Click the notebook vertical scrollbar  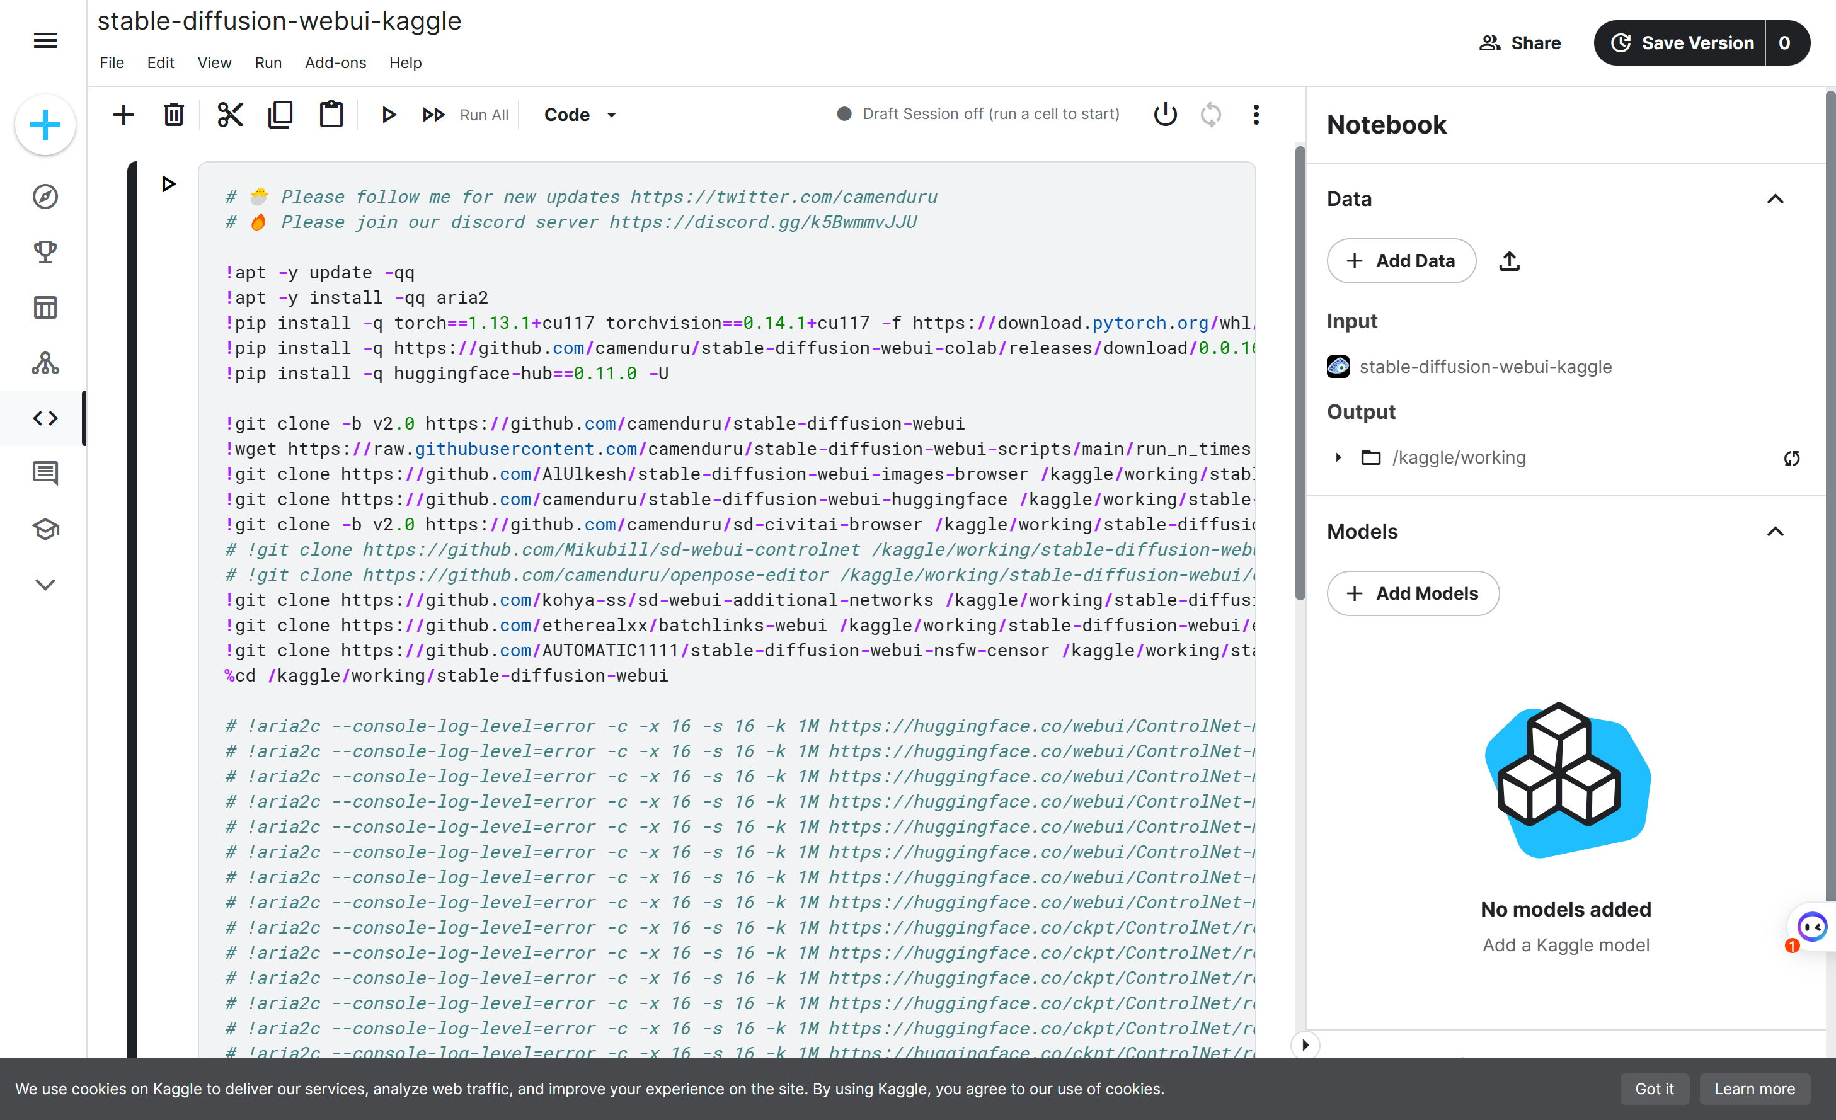tap(1300, 372)
